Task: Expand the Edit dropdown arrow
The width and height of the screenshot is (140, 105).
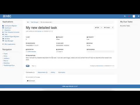Action: (101, 27)
